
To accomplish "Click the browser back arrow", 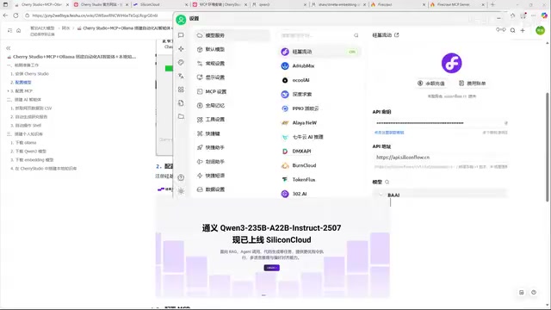I will [x=5, y=15].
